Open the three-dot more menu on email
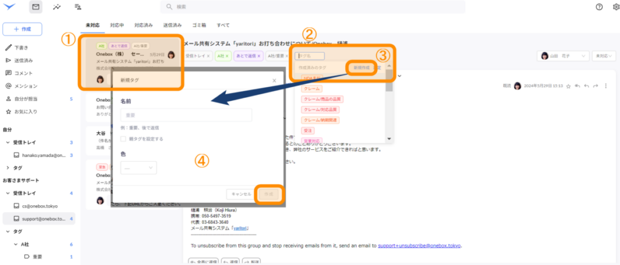 [x=606, y=86]
